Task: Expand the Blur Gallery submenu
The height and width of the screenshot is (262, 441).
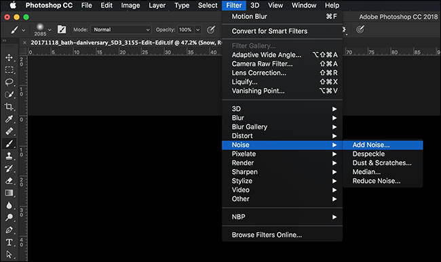Action: tap(282, 127)
